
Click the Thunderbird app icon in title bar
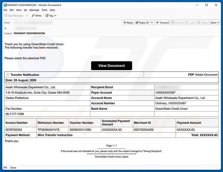[5, 5]
